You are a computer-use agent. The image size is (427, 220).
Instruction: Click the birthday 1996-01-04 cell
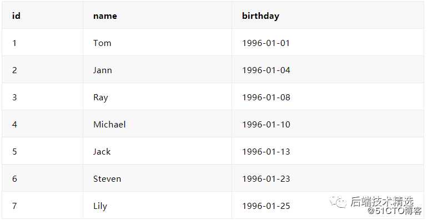tap(328, 70)
